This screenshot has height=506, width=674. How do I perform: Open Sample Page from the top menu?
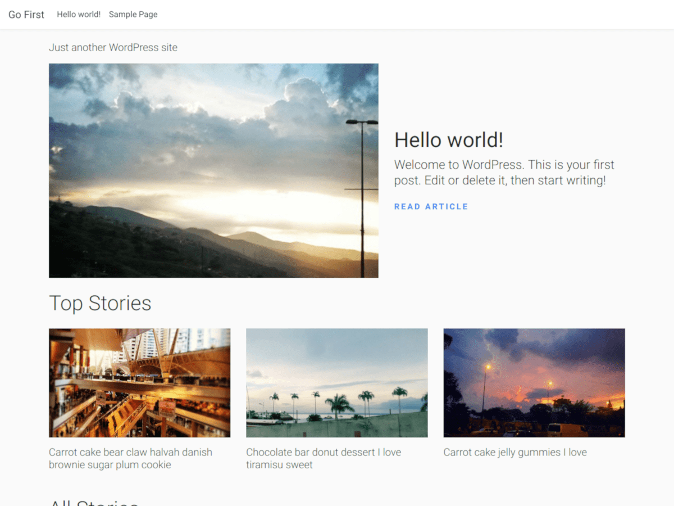tap(133, 15)
